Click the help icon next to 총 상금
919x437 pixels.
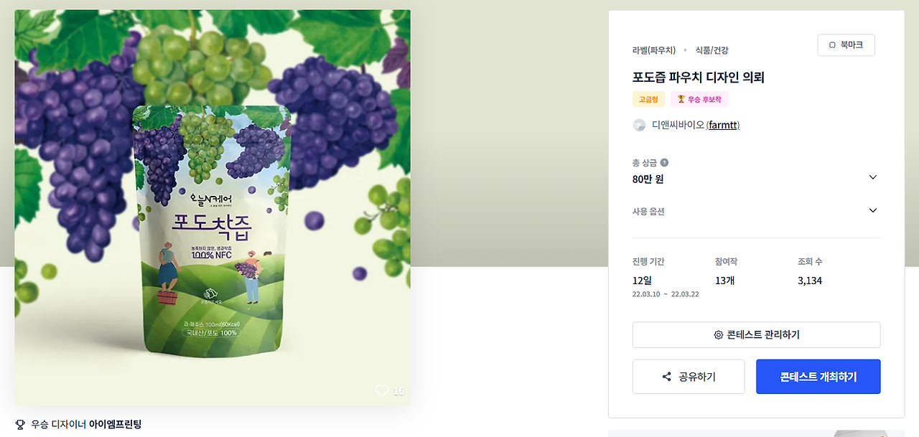click(664, 163)
